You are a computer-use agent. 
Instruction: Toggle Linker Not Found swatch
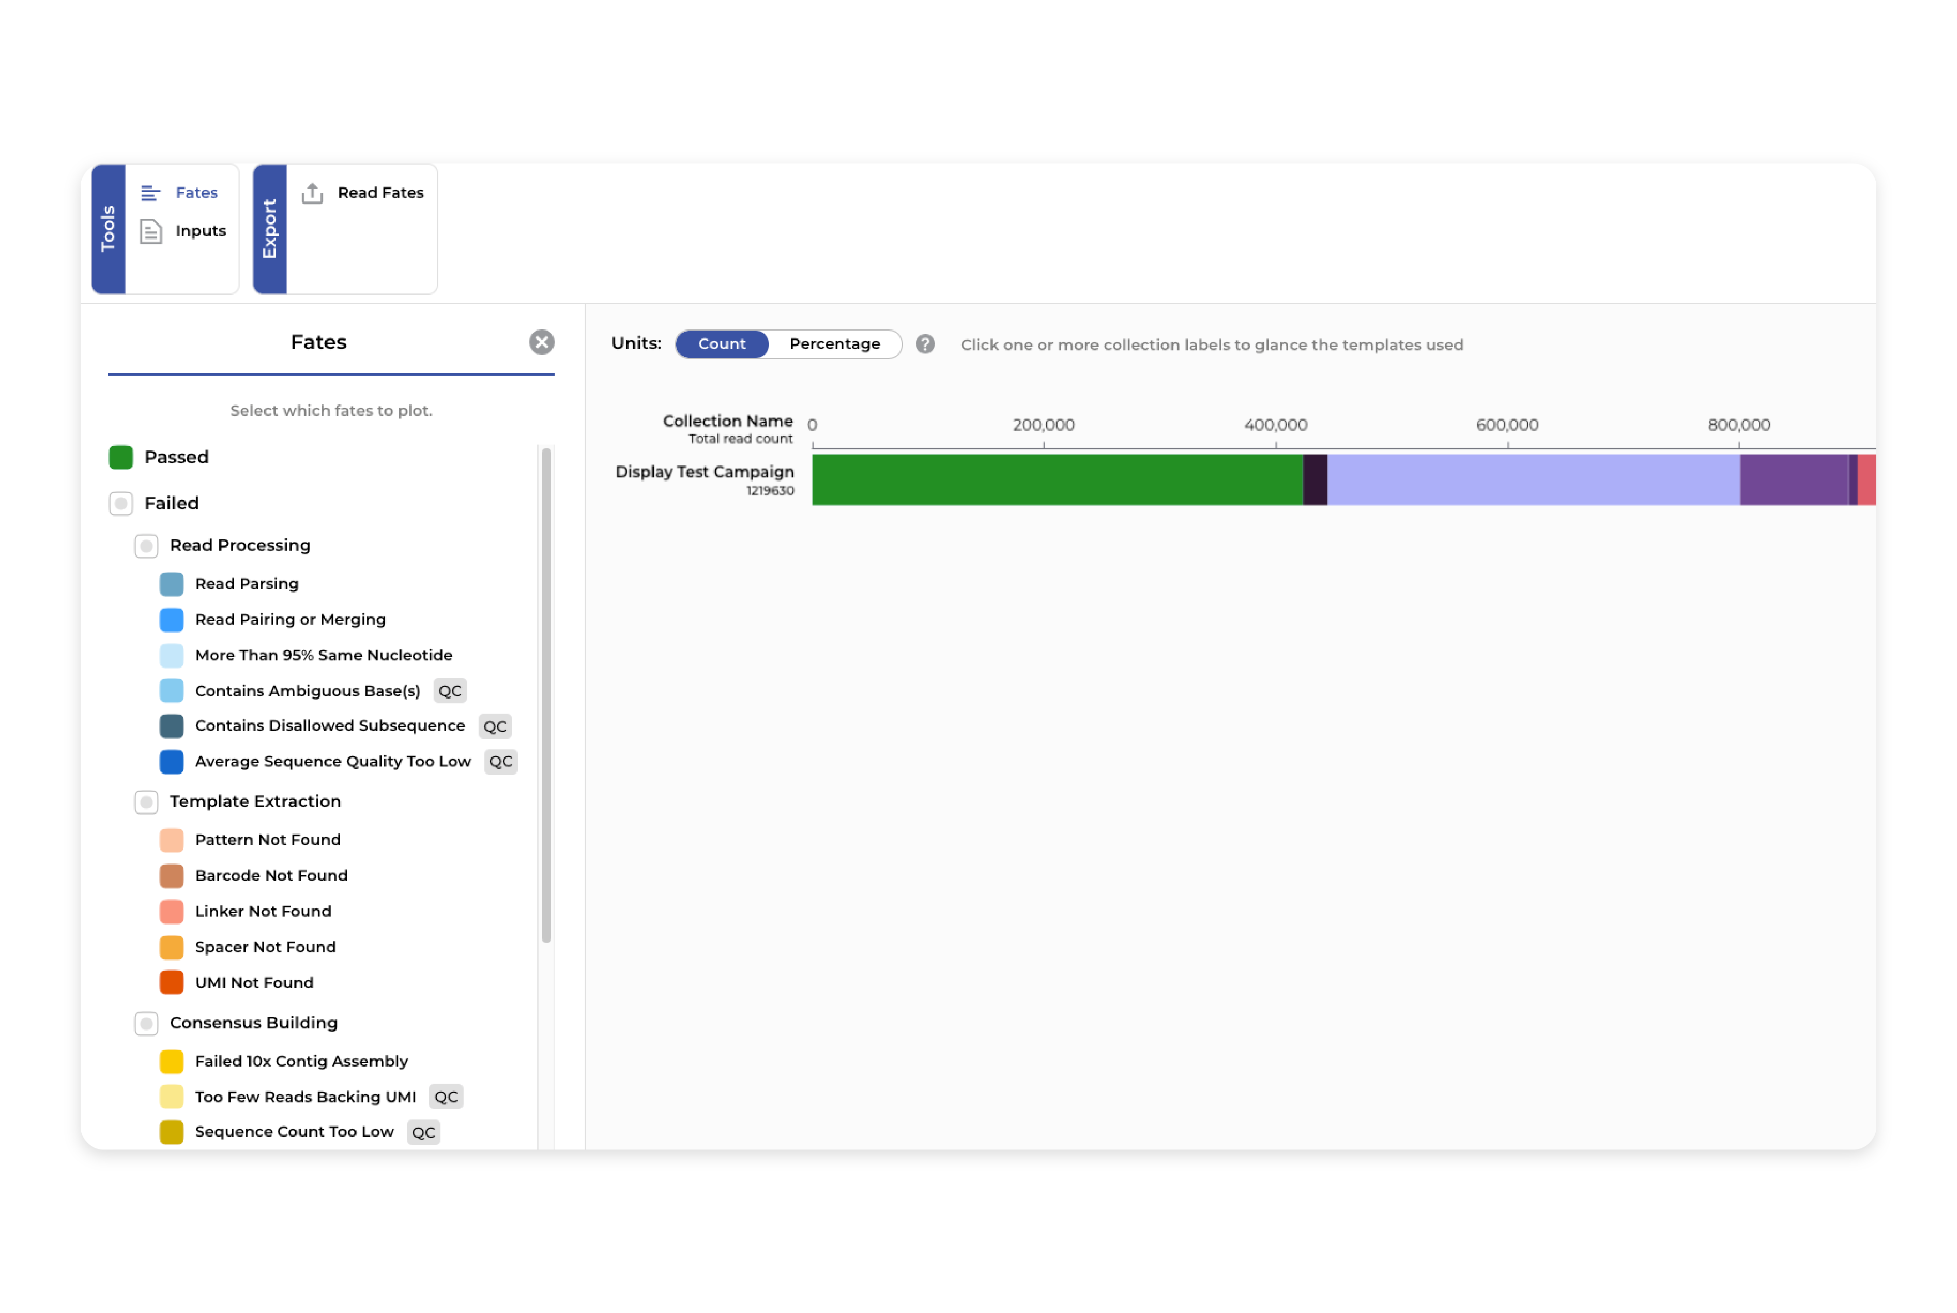pyautogui.click(x=172, y=911)
